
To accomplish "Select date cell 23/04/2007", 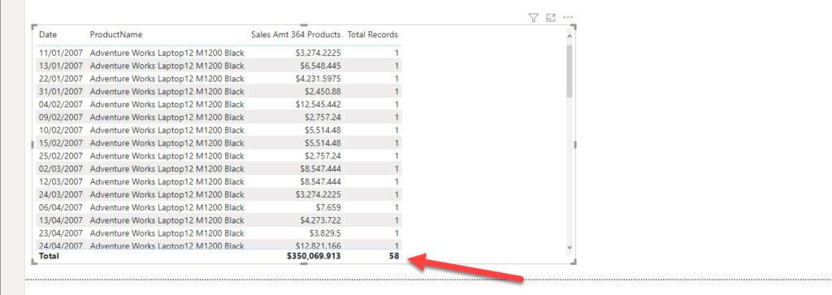I will click(x=61, y=233).
